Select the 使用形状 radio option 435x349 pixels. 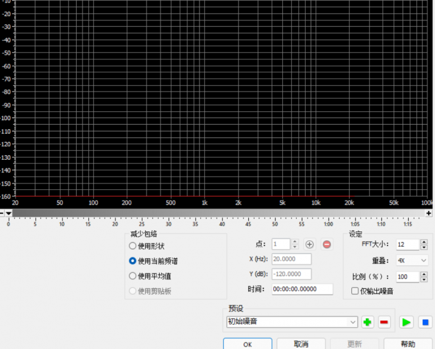click(x=133, y=246)
